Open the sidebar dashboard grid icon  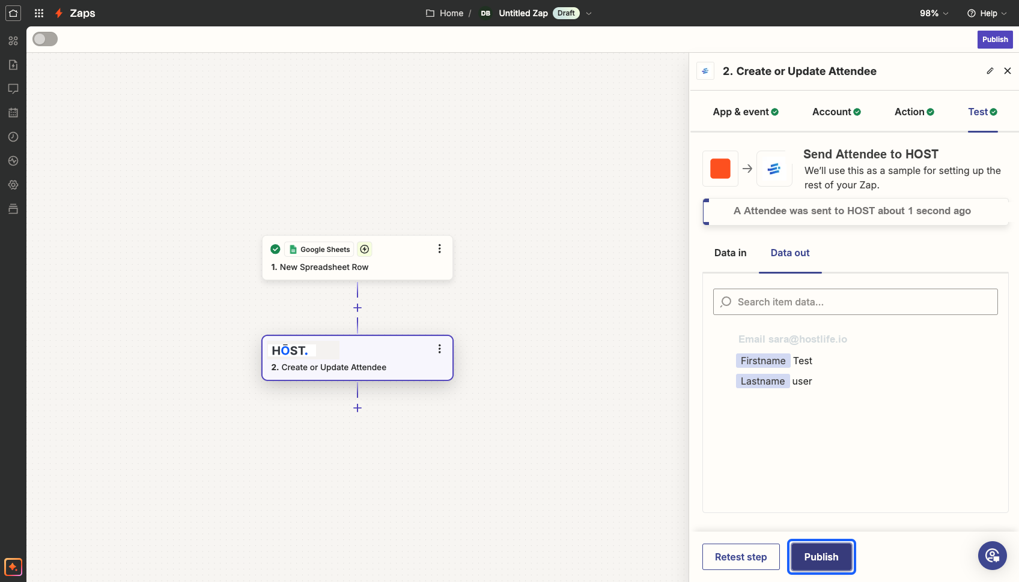pos(13,41)
